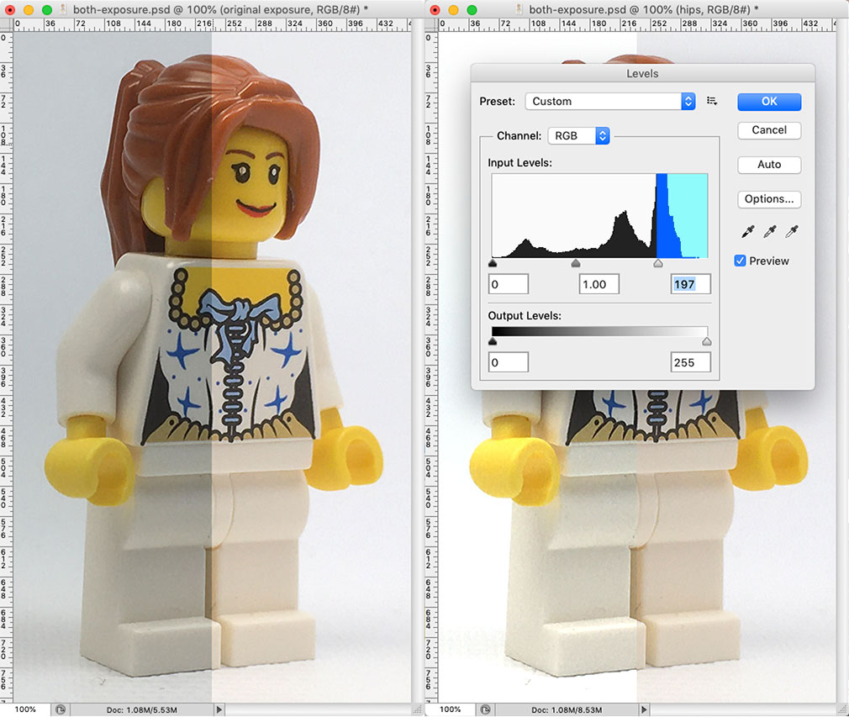Expand the right window's Doc info arrow
Image resolution: width=849 pixels, height=717 pixels.
pyautogui.click(x=646, y=709)
